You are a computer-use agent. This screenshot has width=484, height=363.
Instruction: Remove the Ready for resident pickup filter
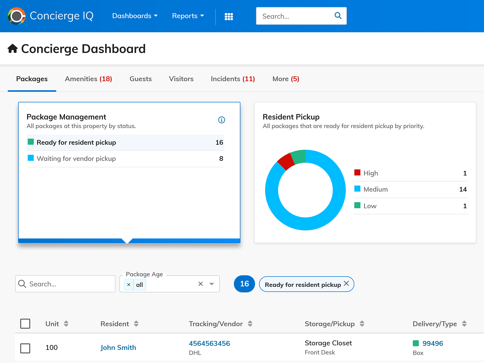(346, 284)
